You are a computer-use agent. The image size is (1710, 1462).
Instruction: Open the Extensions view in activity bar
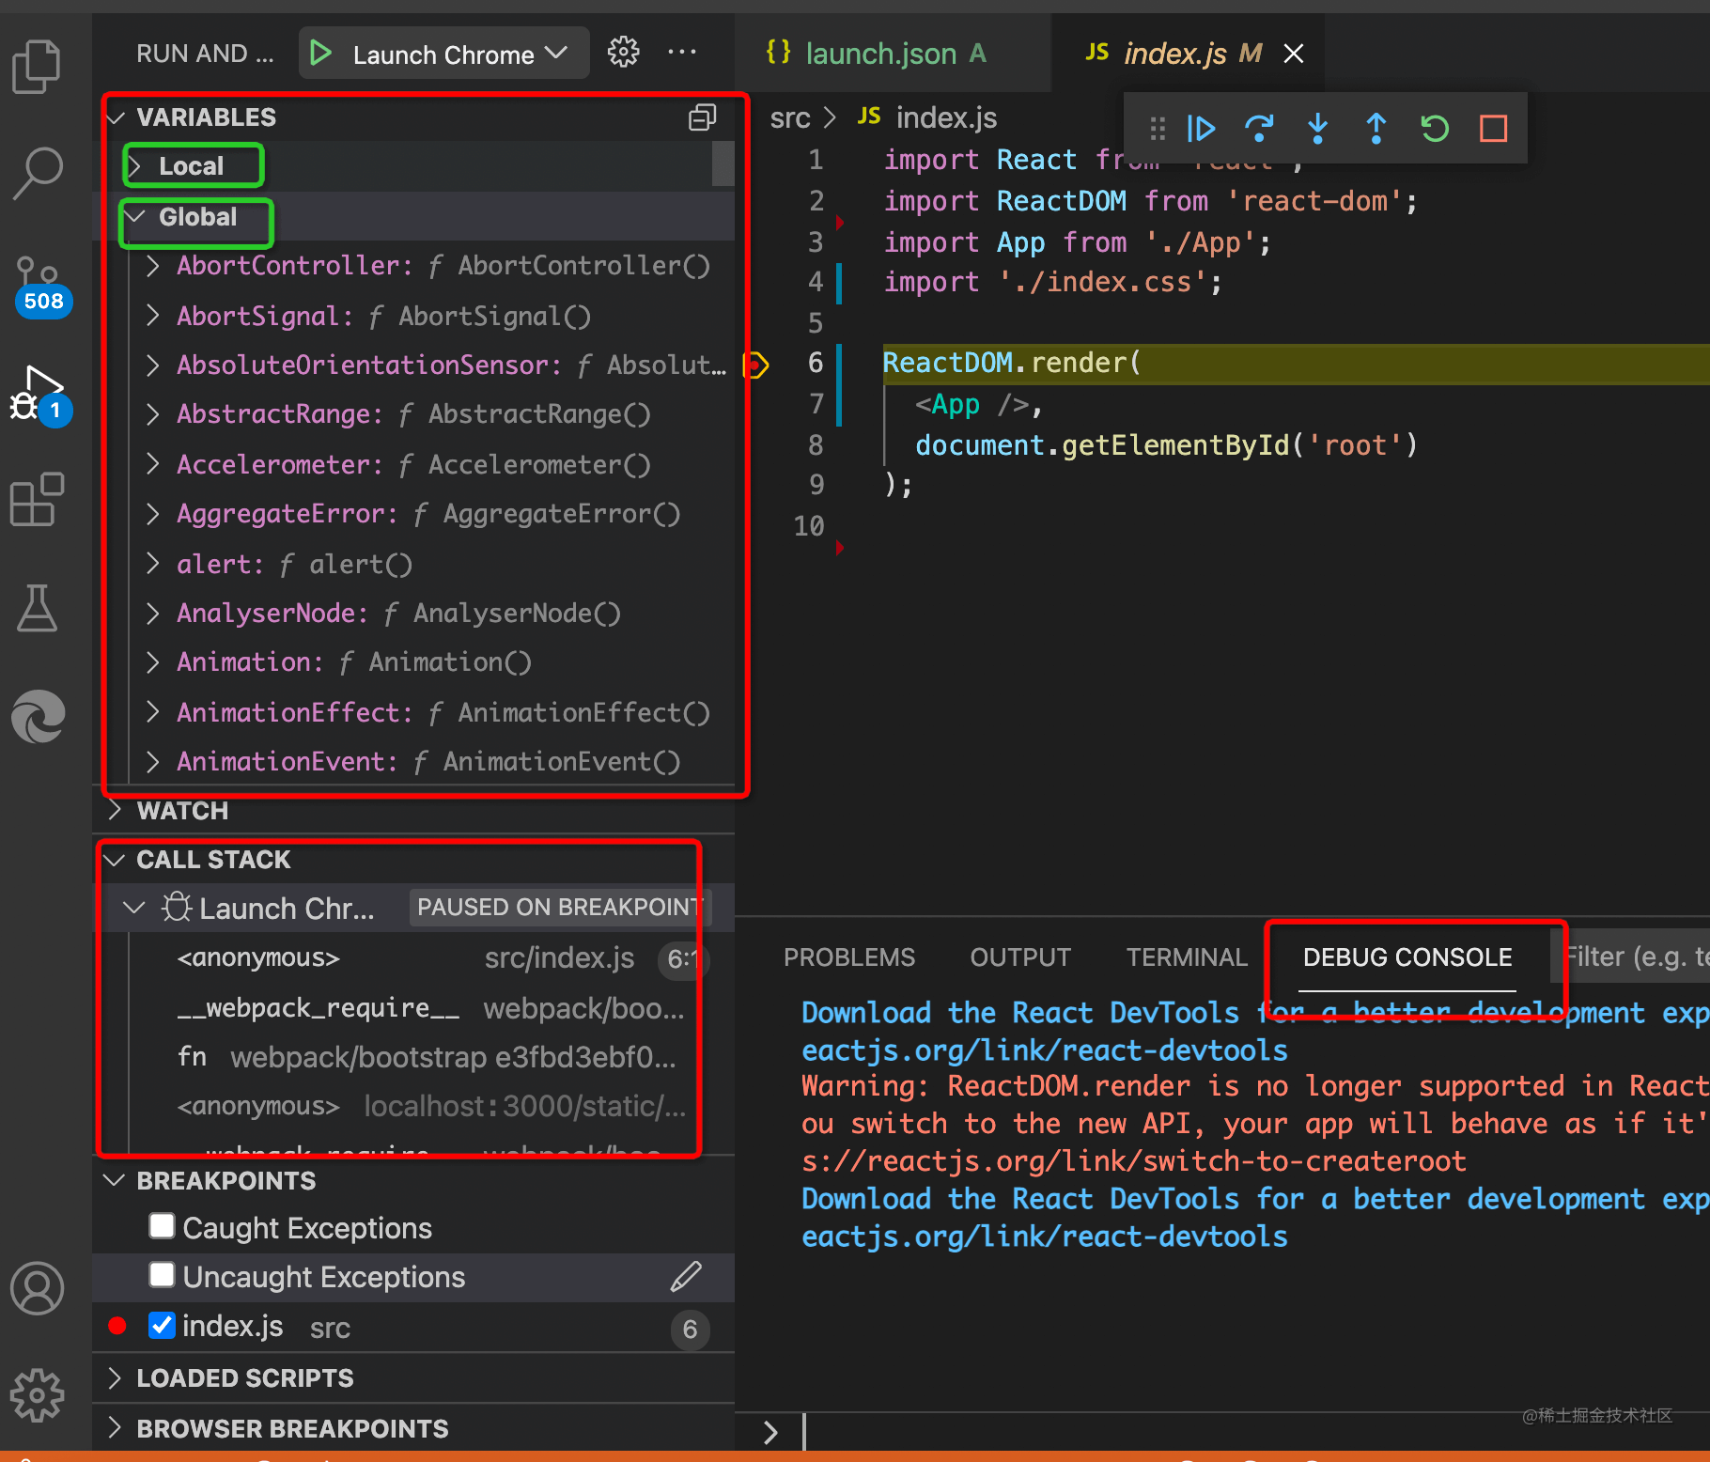(38, 499)
